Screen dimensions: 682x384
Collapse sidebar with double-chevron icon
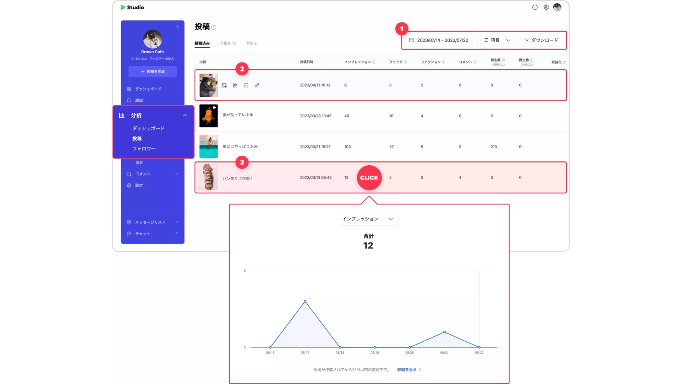[x=178, y=27]
